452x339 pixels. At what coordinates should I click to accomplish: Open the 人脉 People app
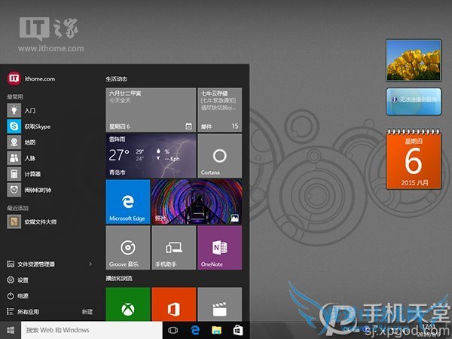(x=22, y=158)
